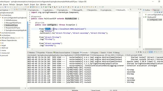Open the Data Source Explorer tab
Viewport: 163px width, 91px height.
(x=62, y=53)
